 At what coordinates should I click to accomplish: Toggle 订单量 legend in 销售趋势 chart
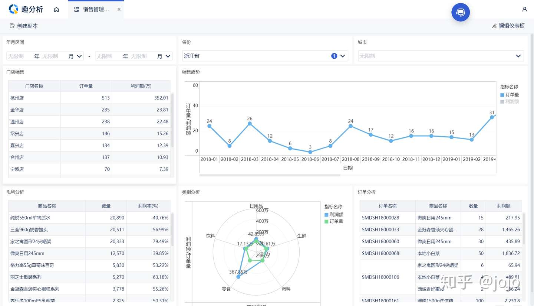point(510,95)
